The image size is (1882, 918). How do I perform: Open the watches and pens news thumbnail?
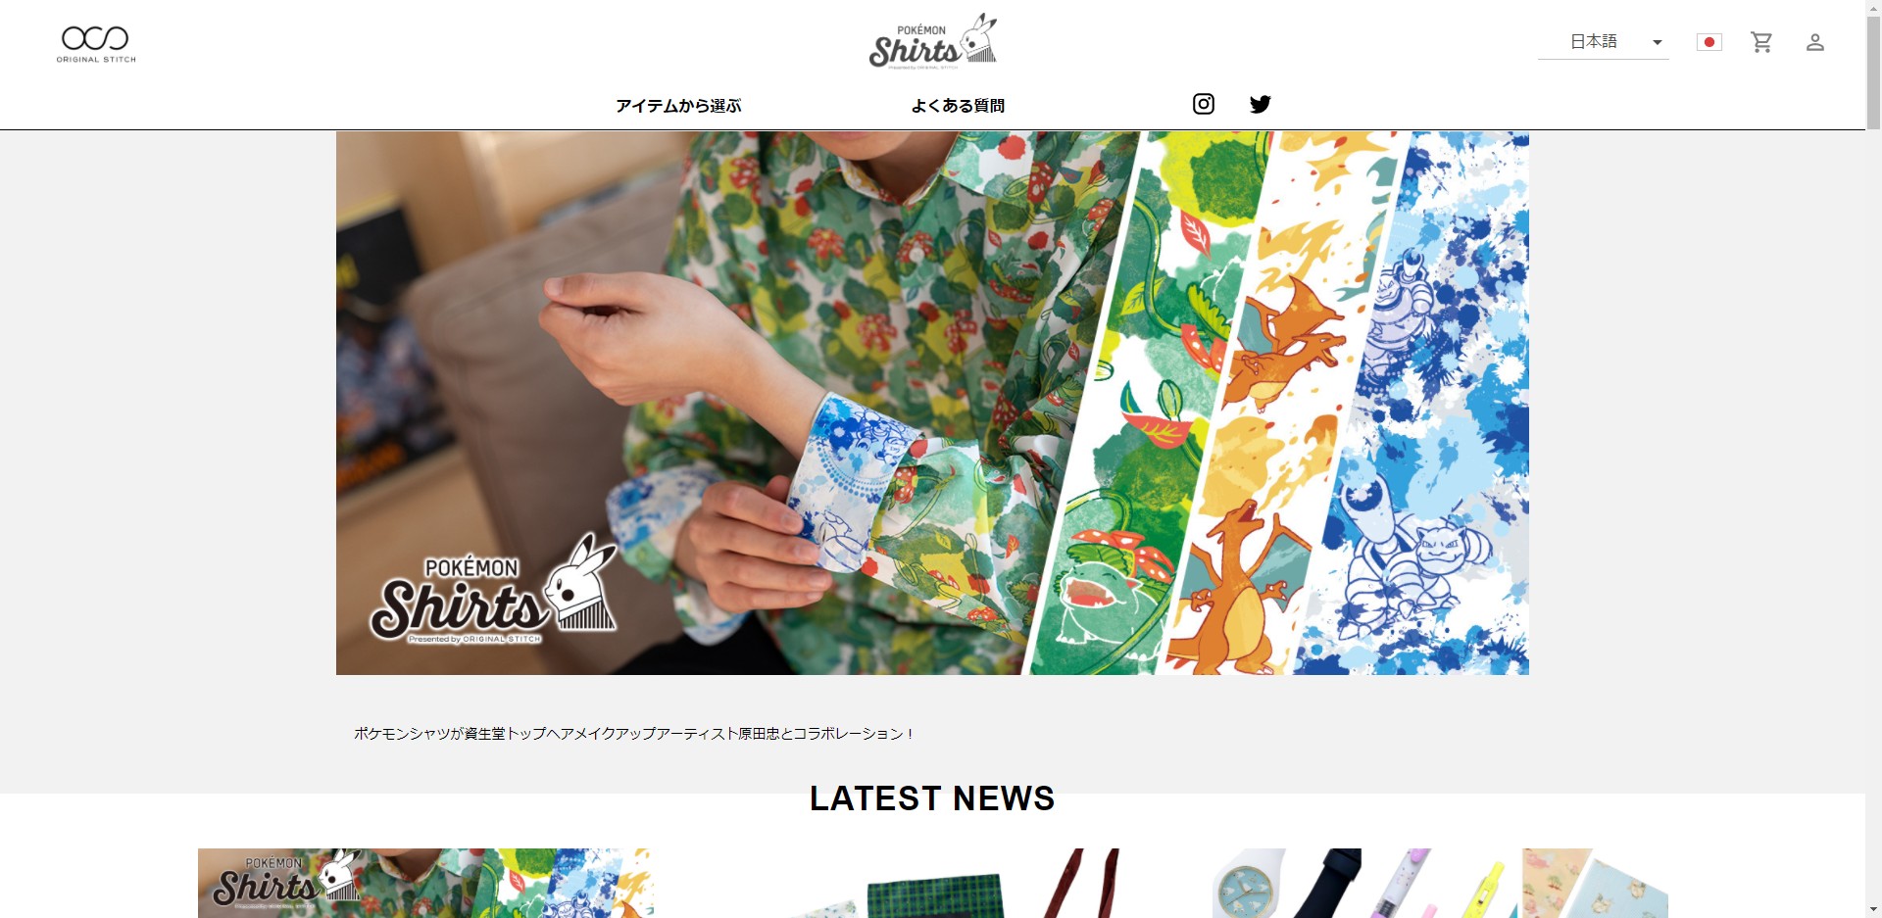tap(1440, 883)
